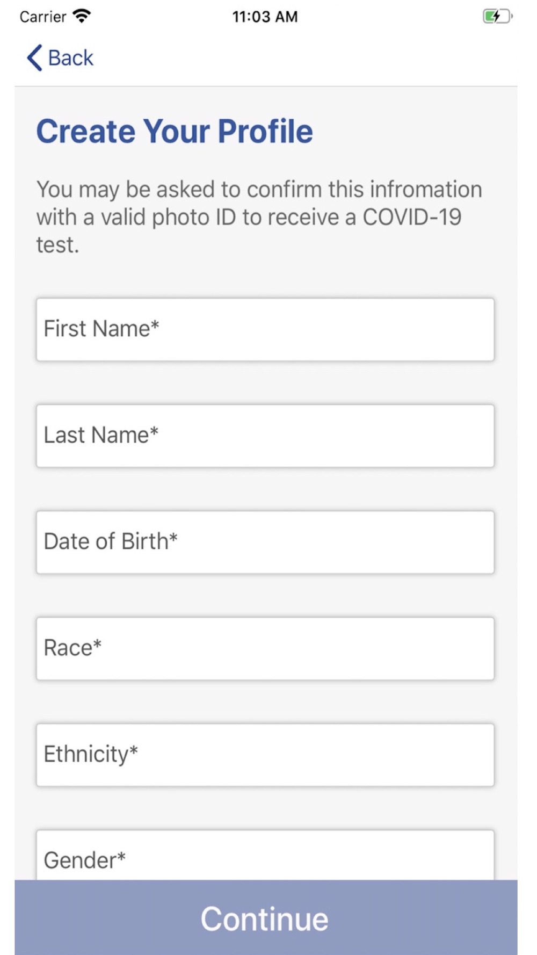The image size is (537, 955).
Task: Click the Last Name placeholder text
Action: [x=101, y=435]
